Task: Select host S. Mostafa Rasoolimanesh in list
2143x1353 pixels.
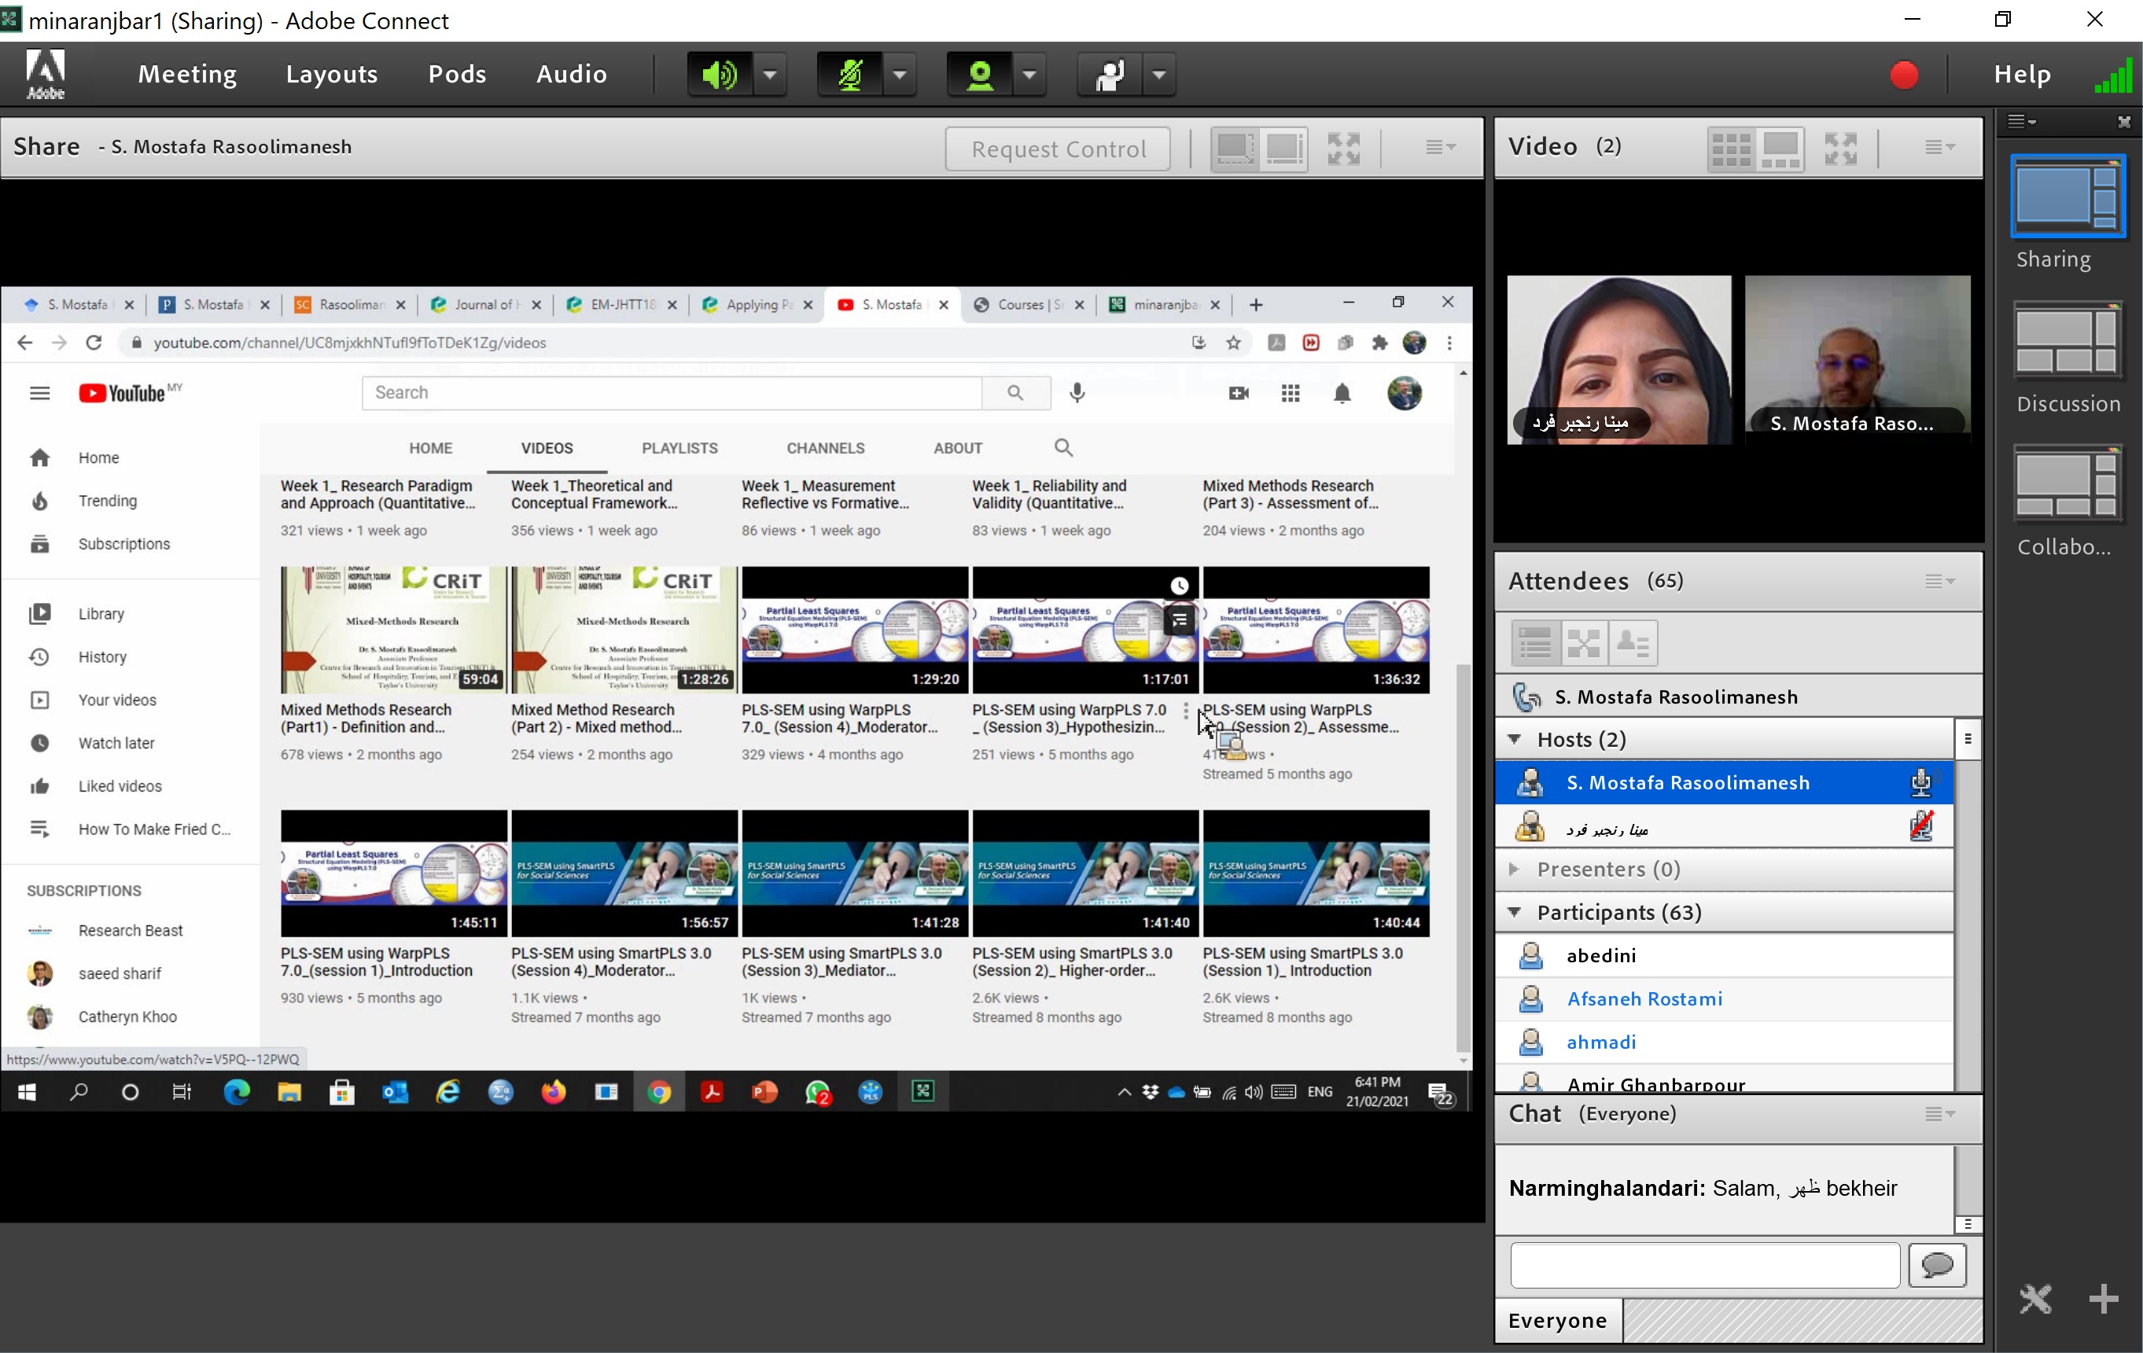Action: tap(1725, 783)
